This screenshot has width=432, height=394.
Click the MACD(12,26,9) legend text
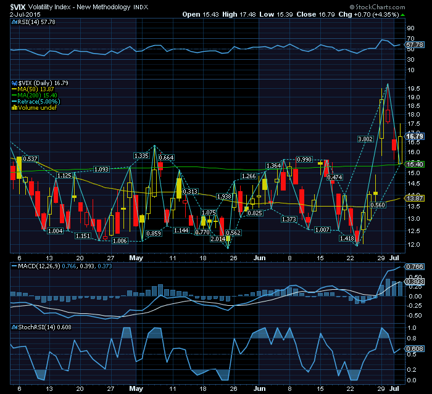(39, 266)
